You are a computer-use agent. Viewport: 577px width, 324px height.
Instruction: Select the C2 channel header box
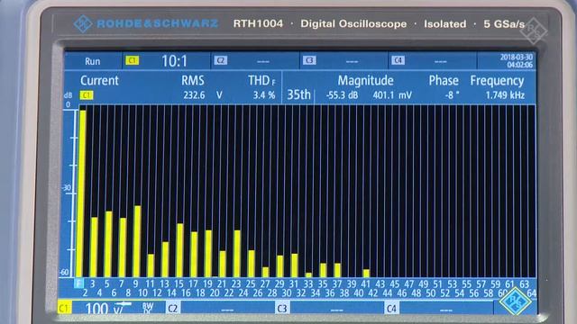coord(255,61)
